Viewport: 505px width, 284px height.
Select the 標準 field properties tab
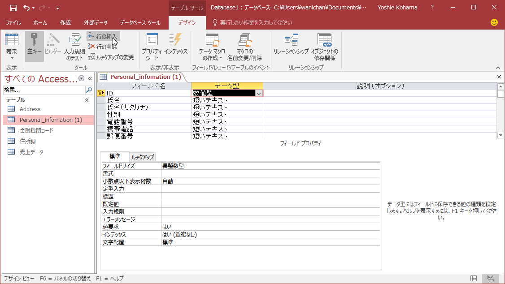click(x=115, y=156)
